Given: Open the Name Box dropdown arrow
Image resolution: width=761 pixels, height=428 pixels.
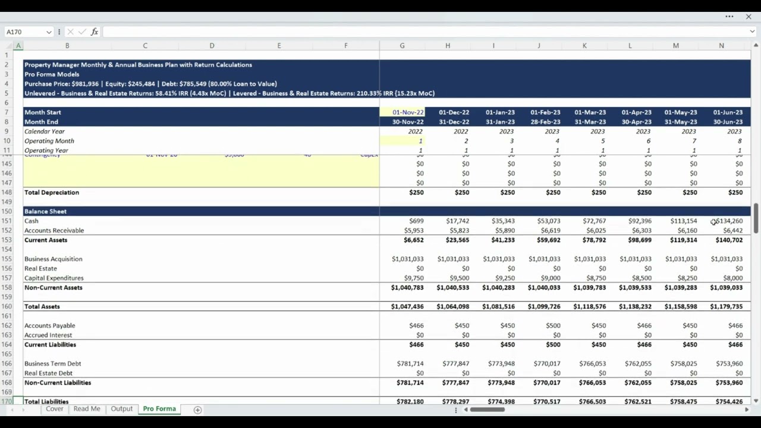Looking at the screenshot, I should click(48, 32).
